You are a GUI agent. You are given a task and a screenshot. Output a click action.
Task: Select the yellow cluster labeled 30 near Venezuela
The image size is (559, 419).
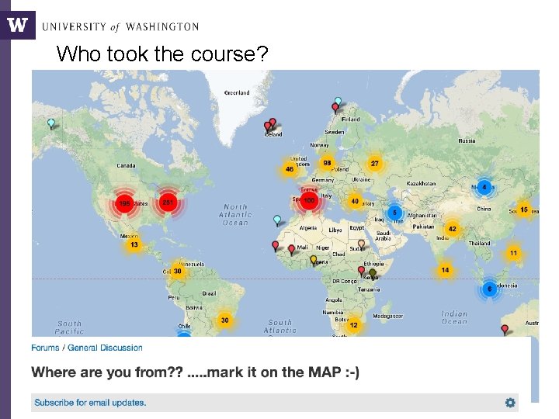pos(177,271)
